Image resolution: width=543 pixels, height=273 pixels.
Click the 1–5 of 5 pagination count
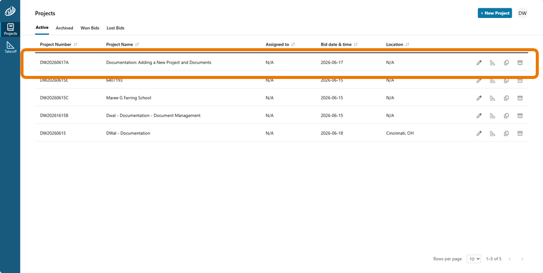pos(494,259)
